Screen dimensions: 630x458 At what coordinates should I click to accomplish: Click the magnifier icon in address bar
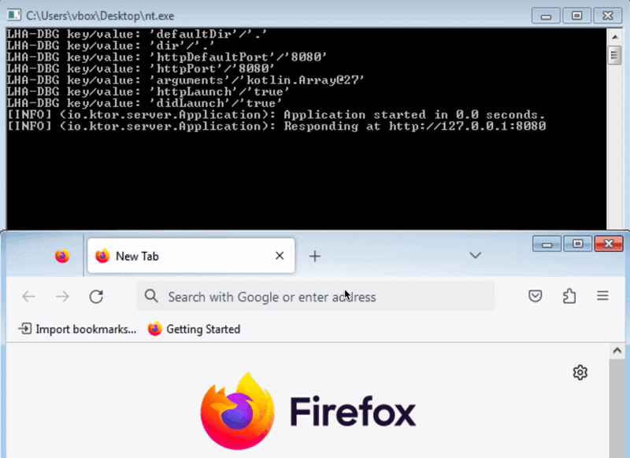click(151, 297)
